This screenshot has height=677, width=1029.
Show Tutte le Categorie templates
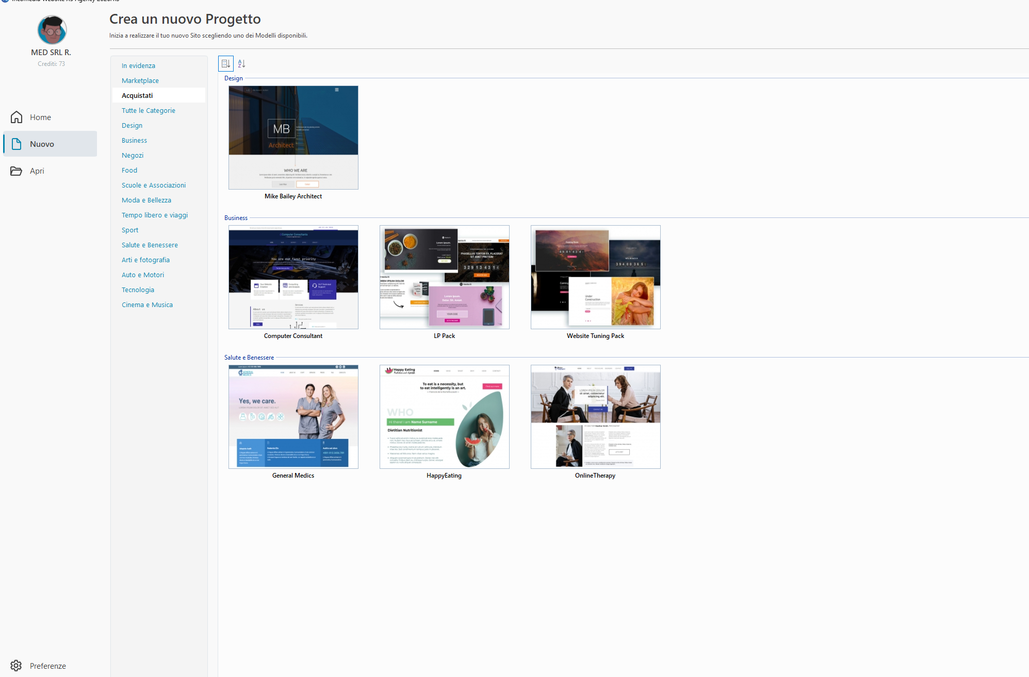point(149,111)
